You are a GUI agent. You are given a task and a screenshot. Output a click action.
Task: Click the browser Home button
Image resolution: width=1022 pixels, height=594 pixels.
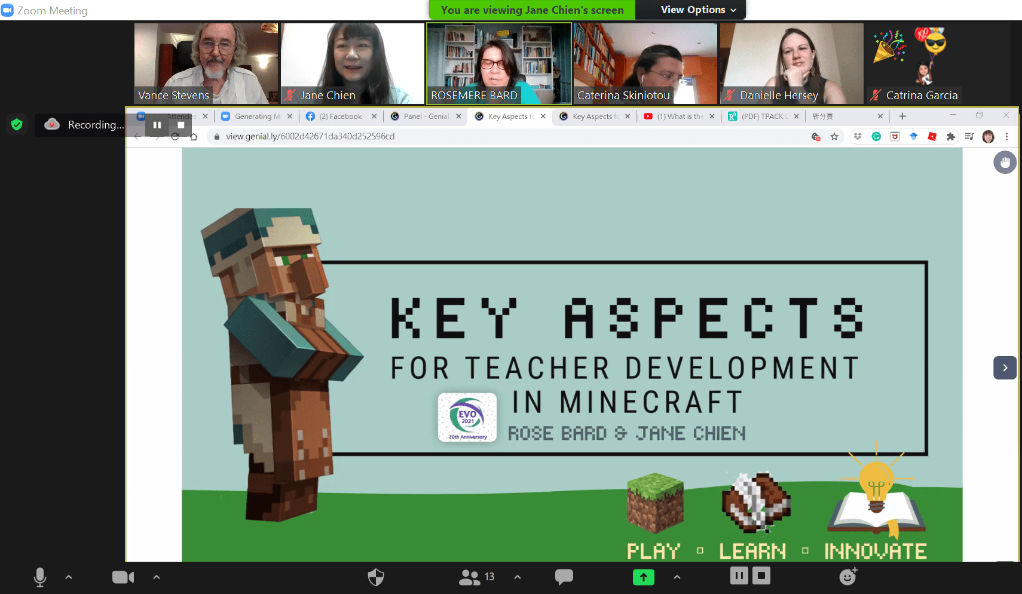pyautogui.click(x=194, y=137)
